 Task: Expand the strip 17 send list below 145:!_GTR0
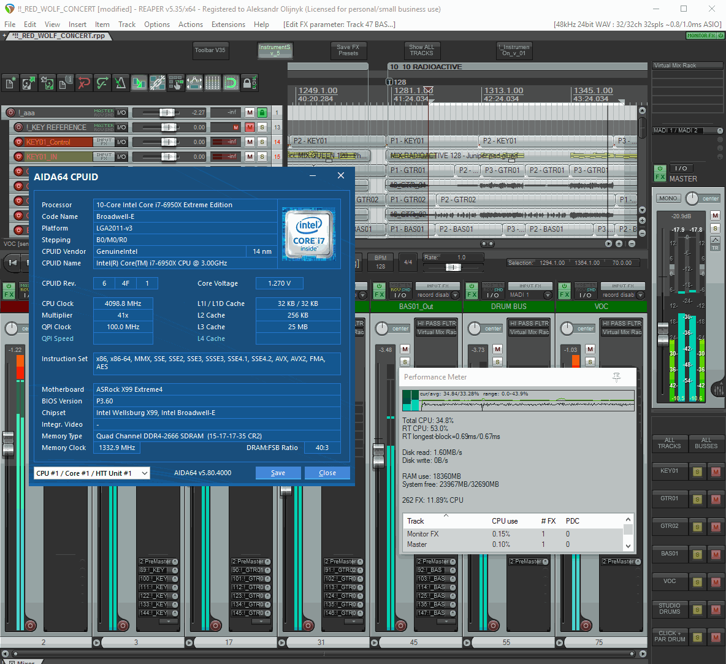click(261, 622)
